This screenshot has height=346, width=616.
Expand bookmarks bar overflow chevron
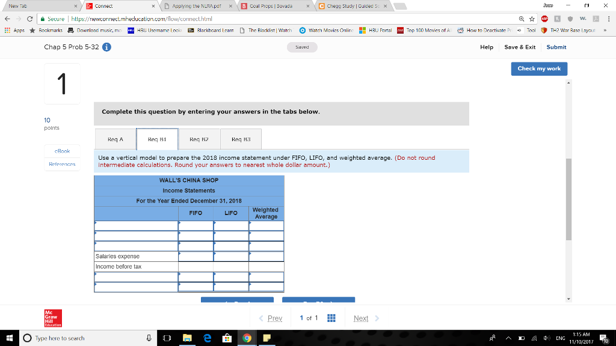pyautogui.click(x=605, y=30)
